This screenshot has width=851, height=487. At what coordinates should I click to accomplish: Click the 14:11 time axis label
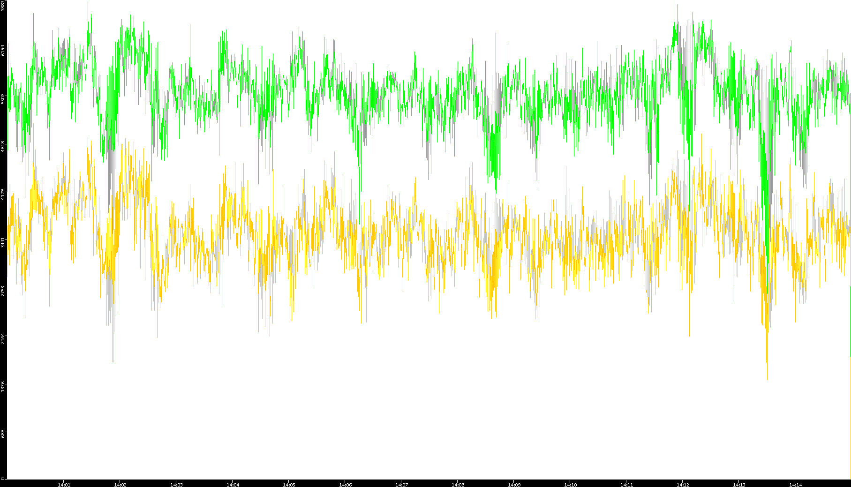pos(626,485)
